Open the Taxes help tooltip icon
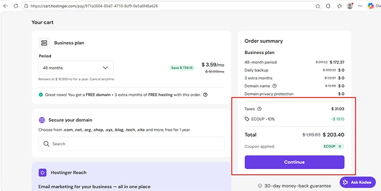The image size is (381, 191). (x=259, y=109)
